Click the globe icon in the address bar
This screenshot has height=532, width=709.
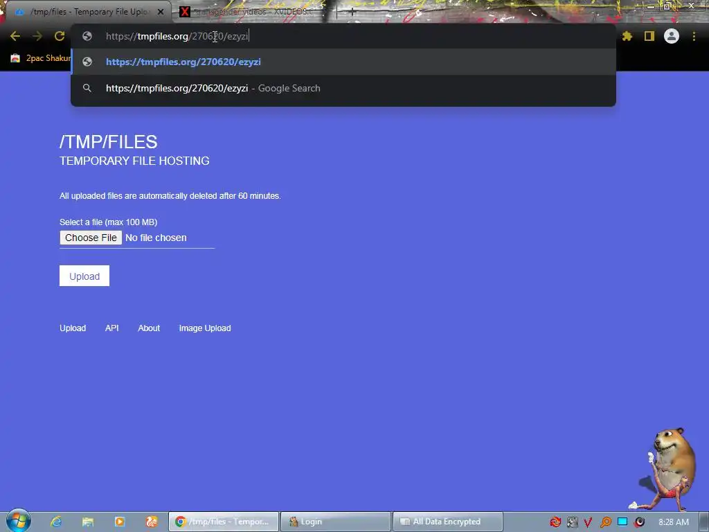click(87, 36)
